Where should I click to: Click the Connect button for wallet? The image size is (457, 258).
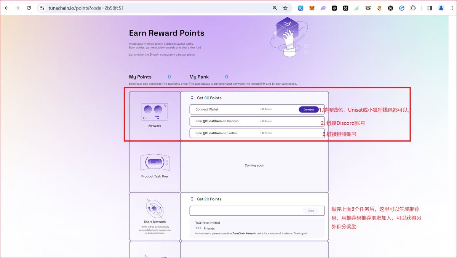(309, 109)
